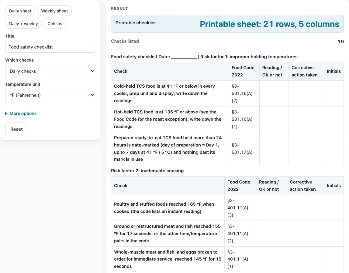Choose the Daily + weekly preset
Screen dimensions: 349x273
pos(23,24)
